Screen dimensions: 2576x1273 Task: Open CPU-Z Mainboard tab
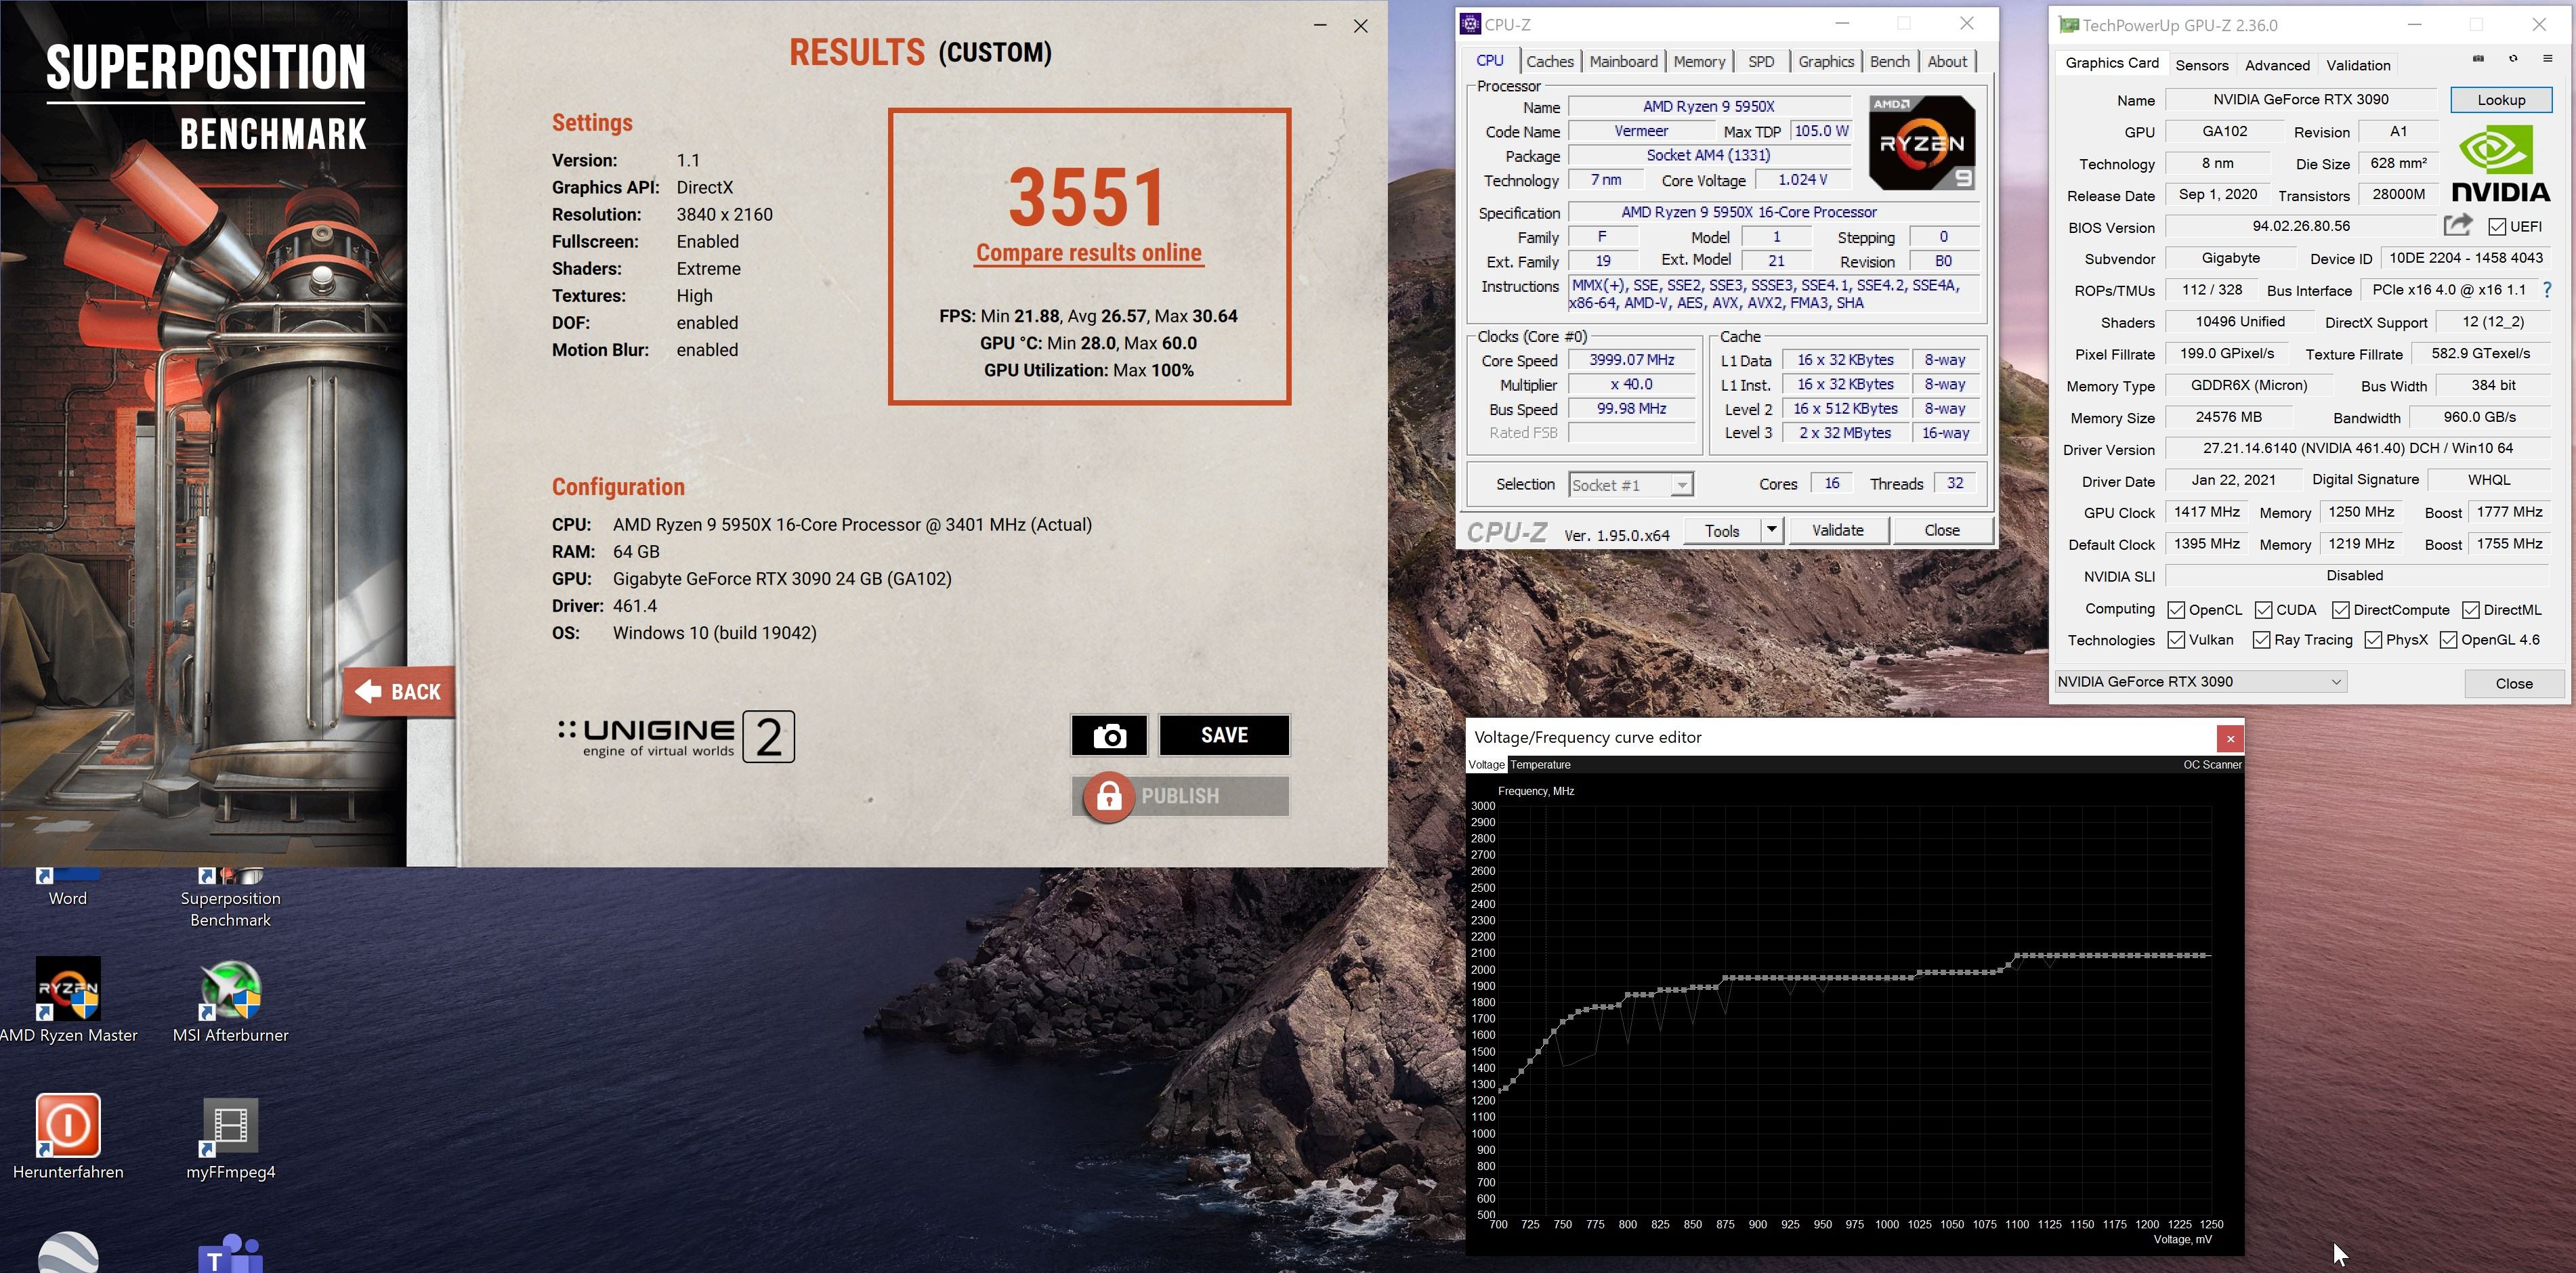(x=1623, y=62)
